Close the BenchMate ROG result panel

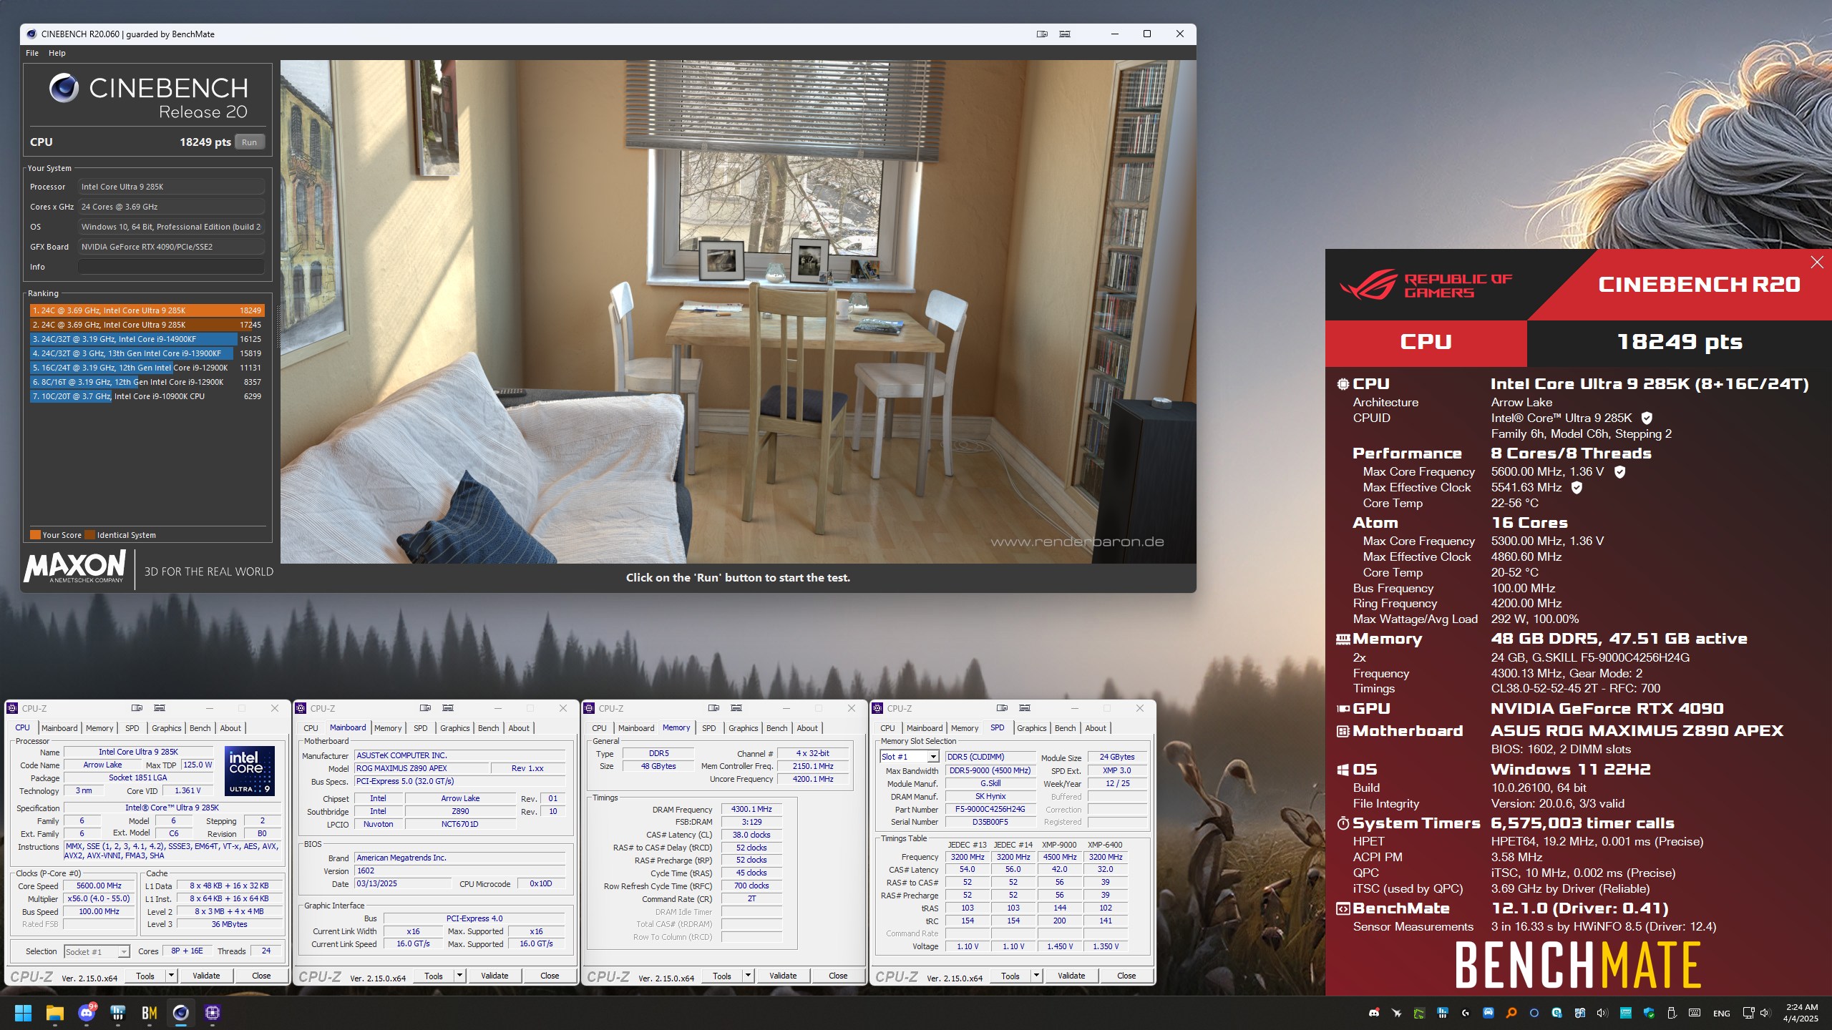click(1817, 263)
